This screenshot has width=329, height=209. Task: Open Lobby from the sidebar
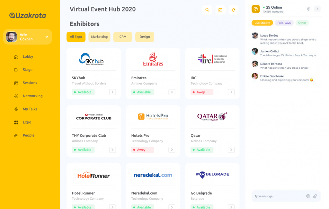pos(28,57)
